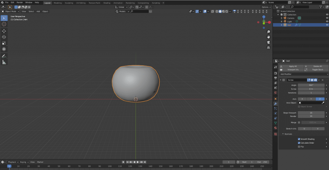Open Object properties tab icon

coord(275,99)
